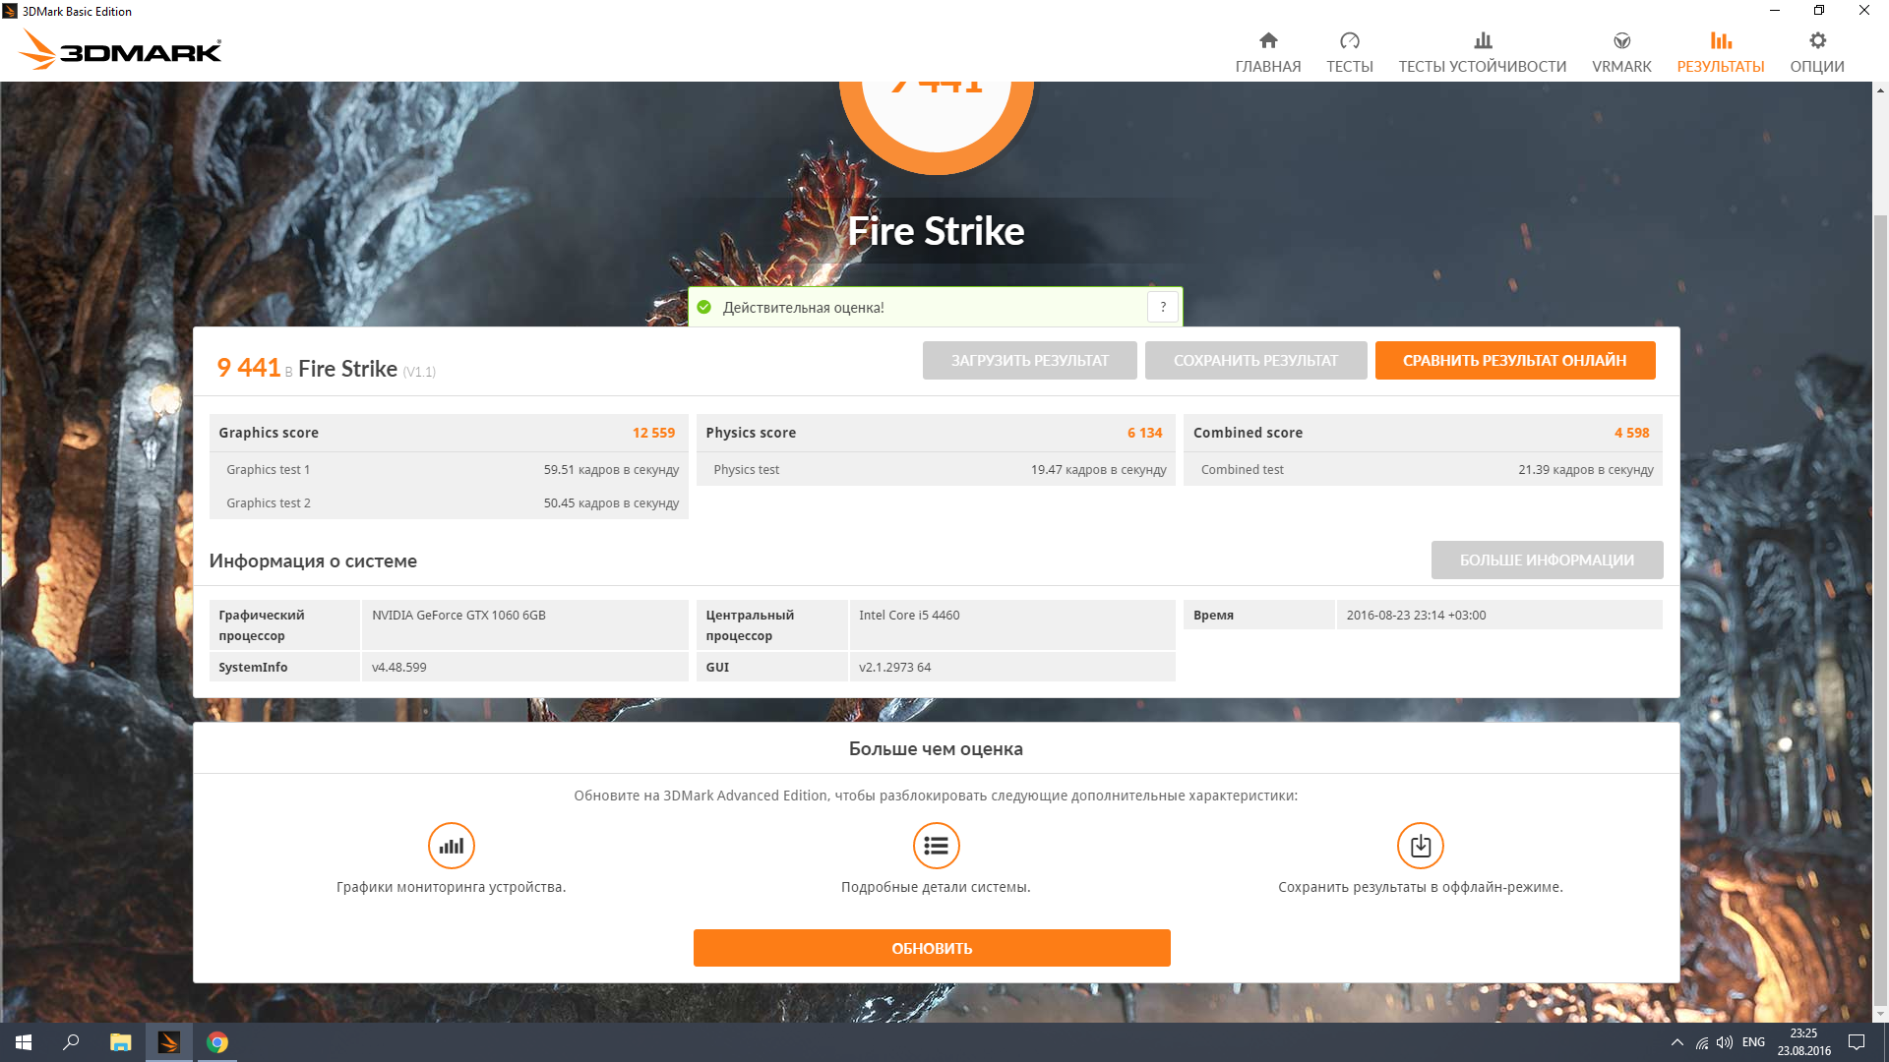This screenshot has width=1889, height=1062.
Task: Open the Stress tests (ТЕСТЫ УСТОЙЧИВОСТИ) chart icon
Action: (x=1482, y=40)
